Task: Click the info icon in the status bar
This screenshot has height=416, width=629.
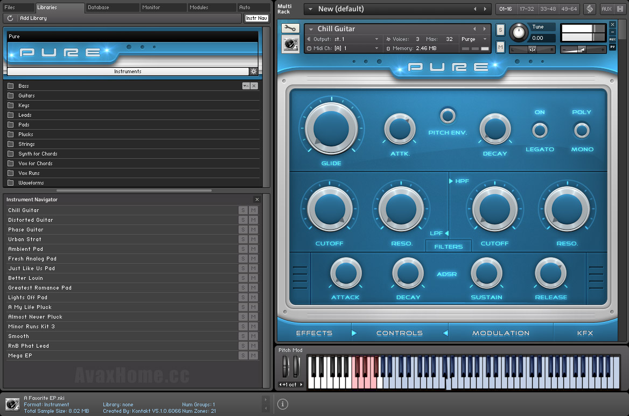Action: coord(282,404)
